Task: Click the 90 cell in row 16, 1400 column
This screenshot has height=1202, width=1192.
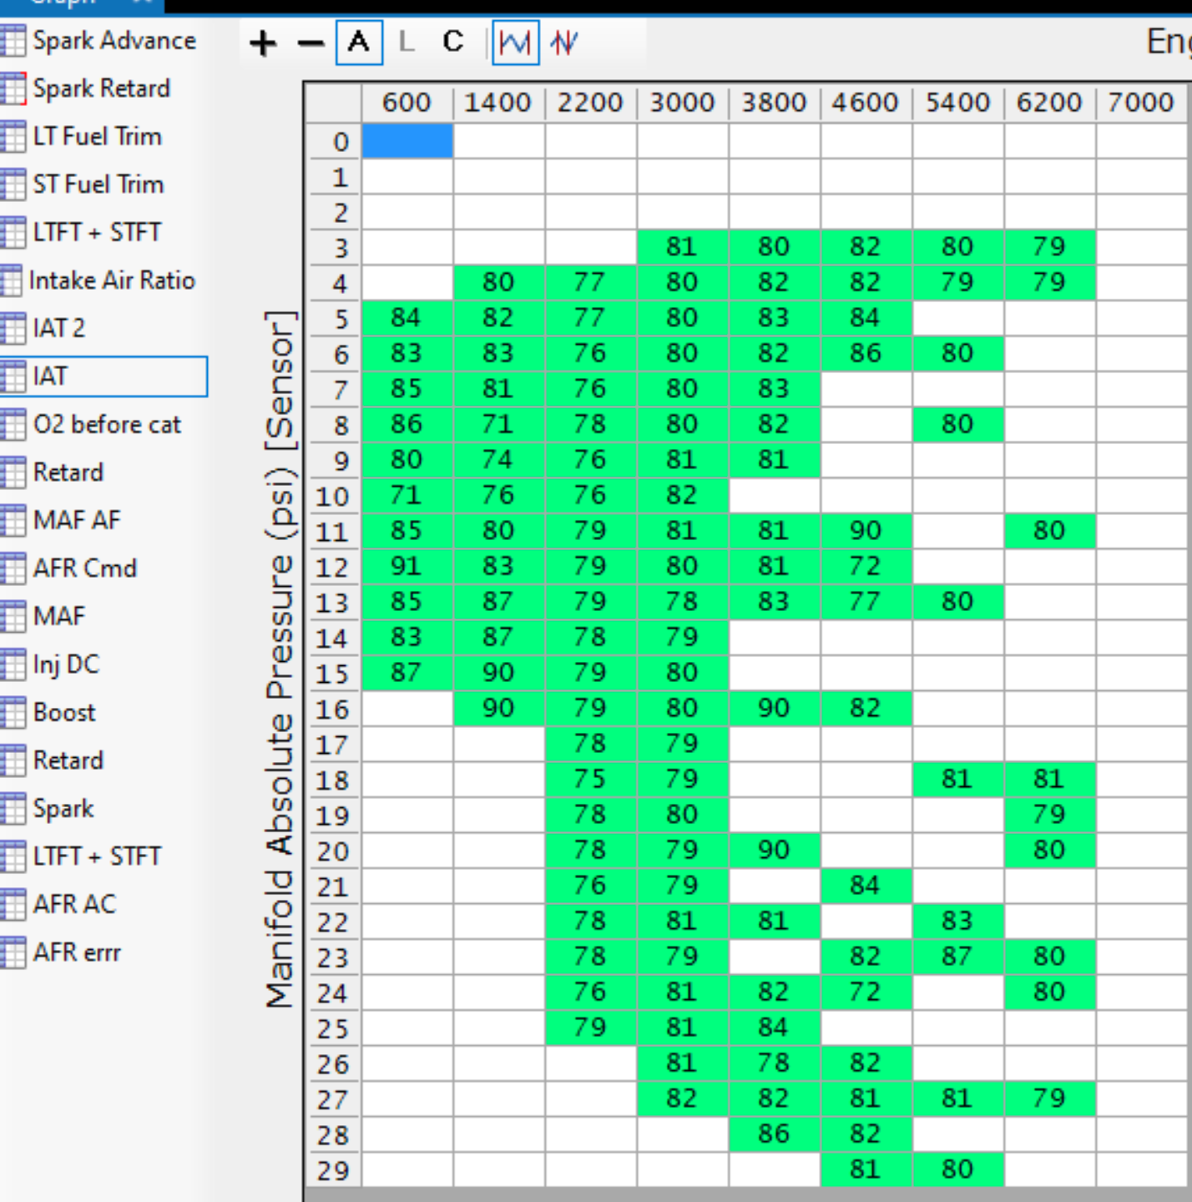Action: (x=499, y=709)
